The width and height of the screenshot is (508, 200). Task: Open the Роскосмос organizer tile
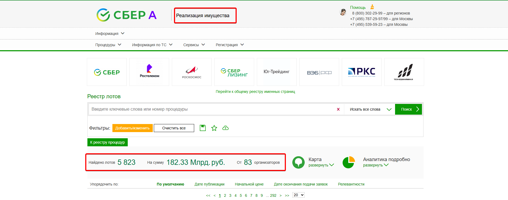point(192,72)
